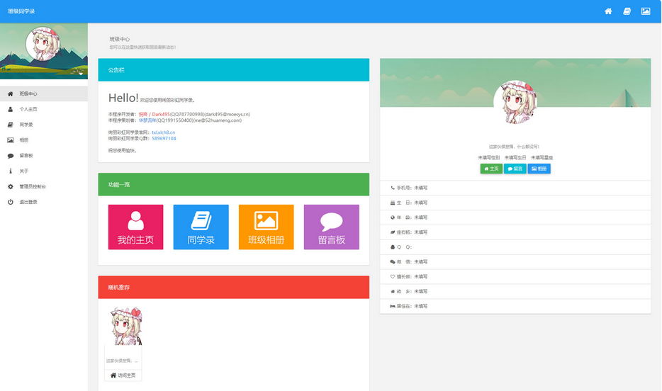Click the home icon in top navbar
The width and height of the screenshot is (662, 391).
(x=608, y=11)
